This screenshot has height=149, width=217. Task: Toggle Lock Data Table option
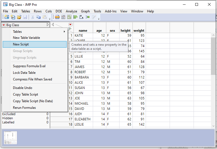[x=24, y=73]
